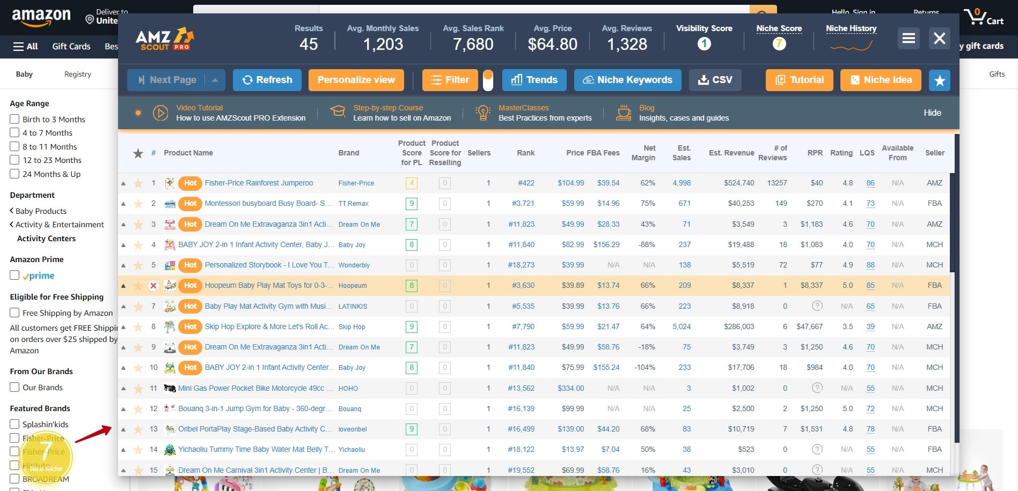Open the Baby department tab

24,74
